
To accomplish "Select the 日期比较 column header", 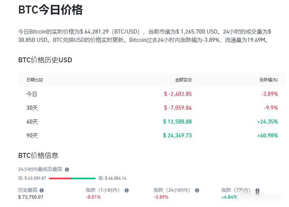I will pos(35,80).
